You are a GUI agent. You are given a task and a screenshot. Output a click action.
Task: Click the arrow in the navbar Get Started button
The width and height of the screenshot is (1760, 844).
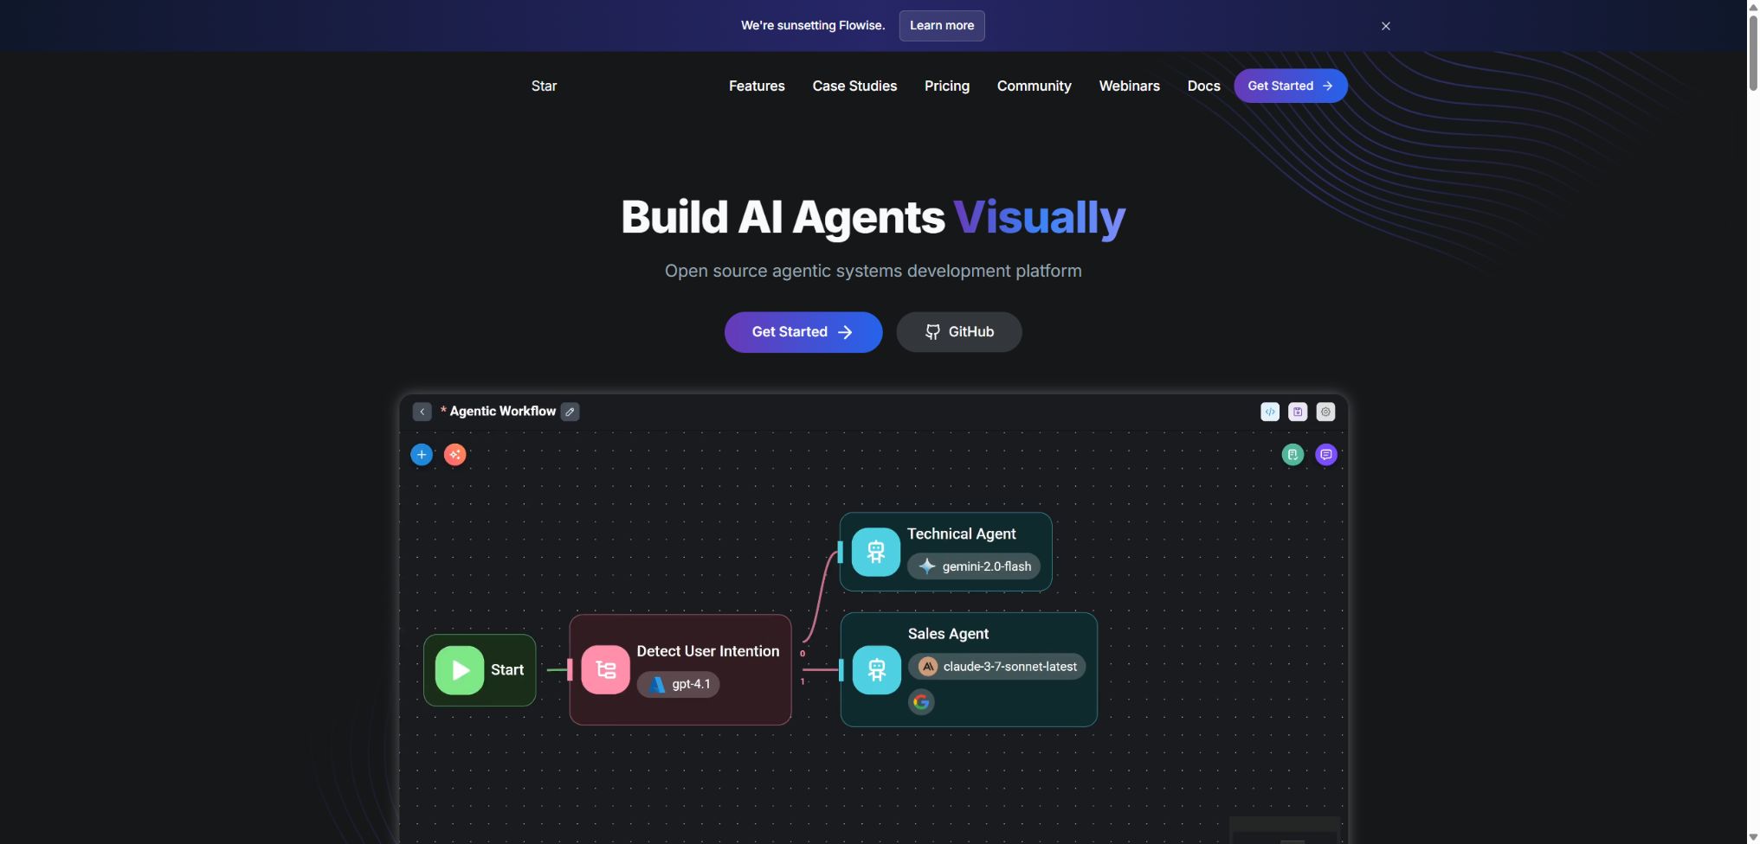coord(1327,86)
